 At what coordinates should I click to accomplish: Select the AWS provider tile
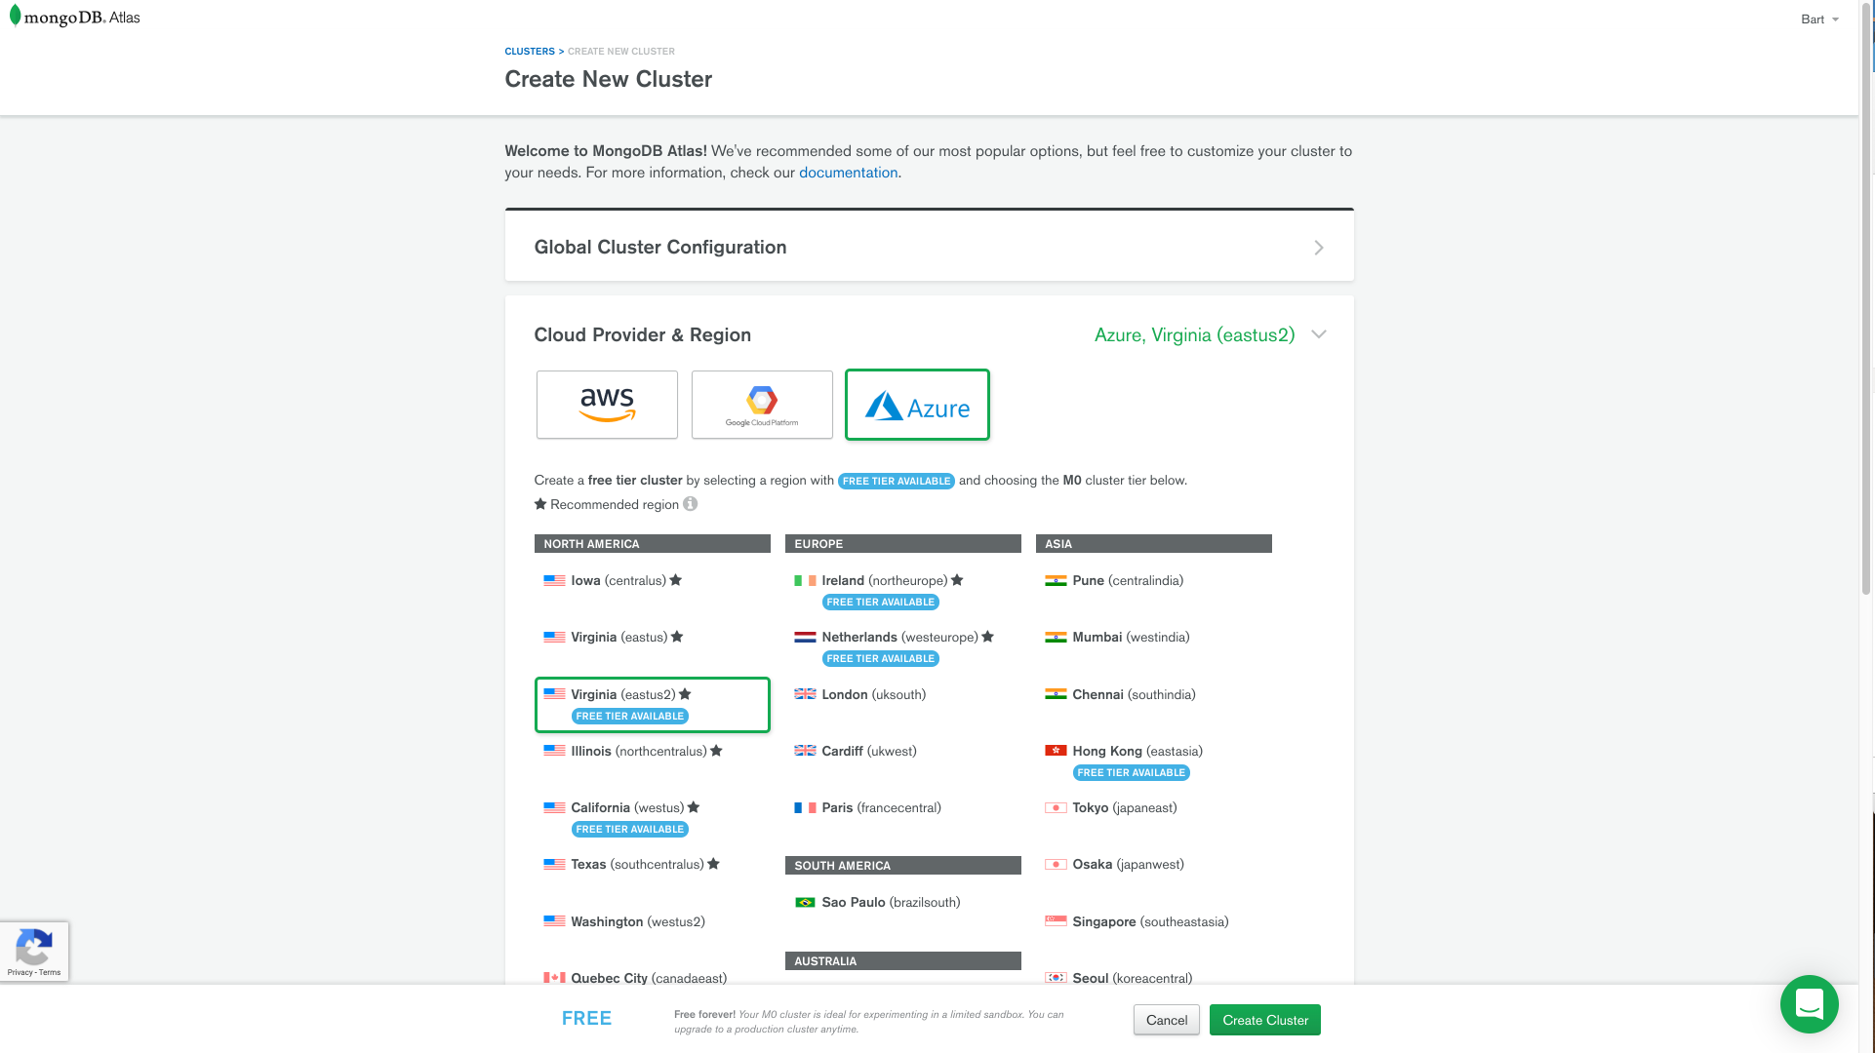[607, 405]
